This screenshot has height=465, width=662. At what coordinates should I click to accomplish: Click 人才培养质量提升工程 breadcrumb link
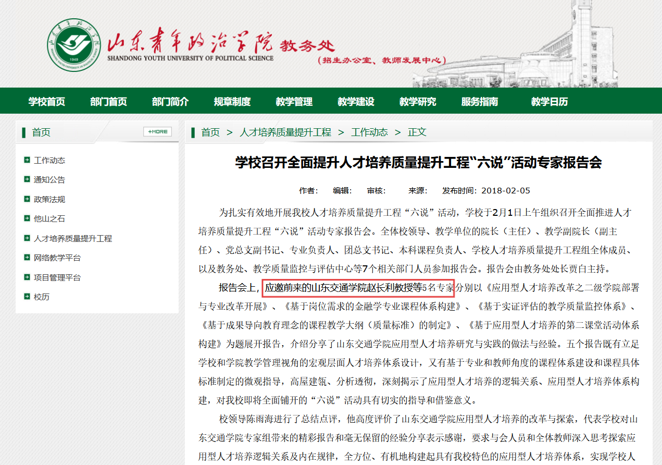285,132
